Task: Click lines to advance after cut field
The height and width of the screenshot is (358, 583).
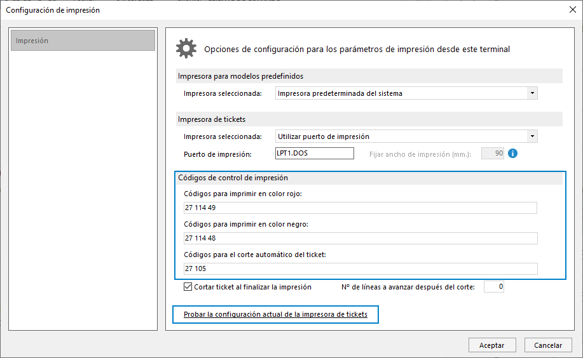Action: coord(494,287)
